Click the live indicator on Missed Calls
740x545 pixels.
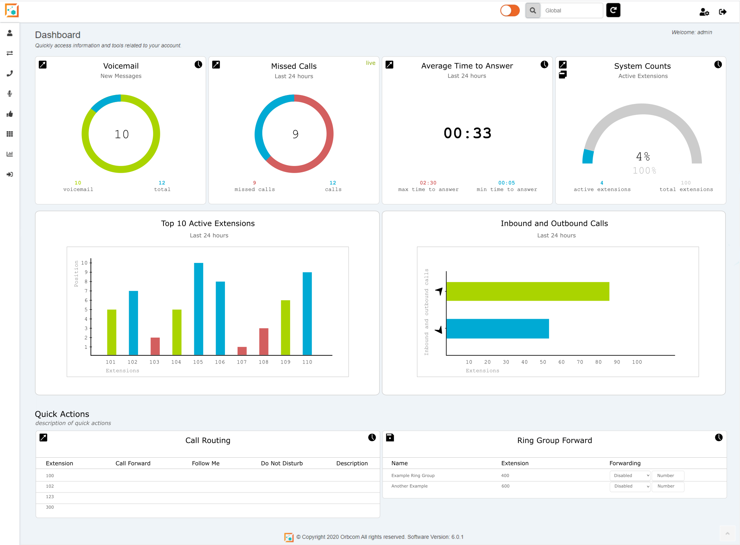pyautogui.click(x=370, y=62)
